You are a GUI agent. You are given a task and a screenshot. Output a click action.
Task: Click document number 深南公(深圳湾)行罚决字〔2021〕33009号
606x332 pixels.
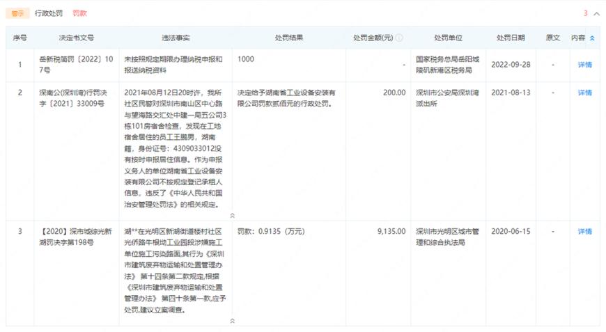[73, 98]
